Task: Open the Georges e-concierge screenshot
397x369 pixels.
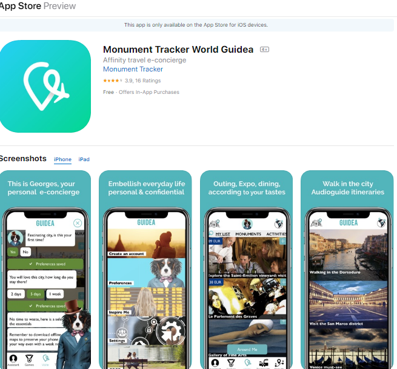Action: tap(45, 270)
